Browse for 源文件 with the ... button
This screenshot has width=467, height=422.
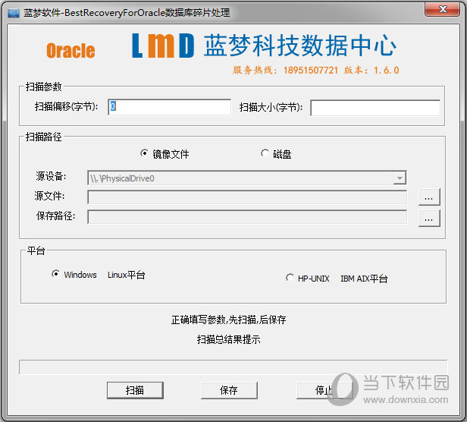(429, 197)
